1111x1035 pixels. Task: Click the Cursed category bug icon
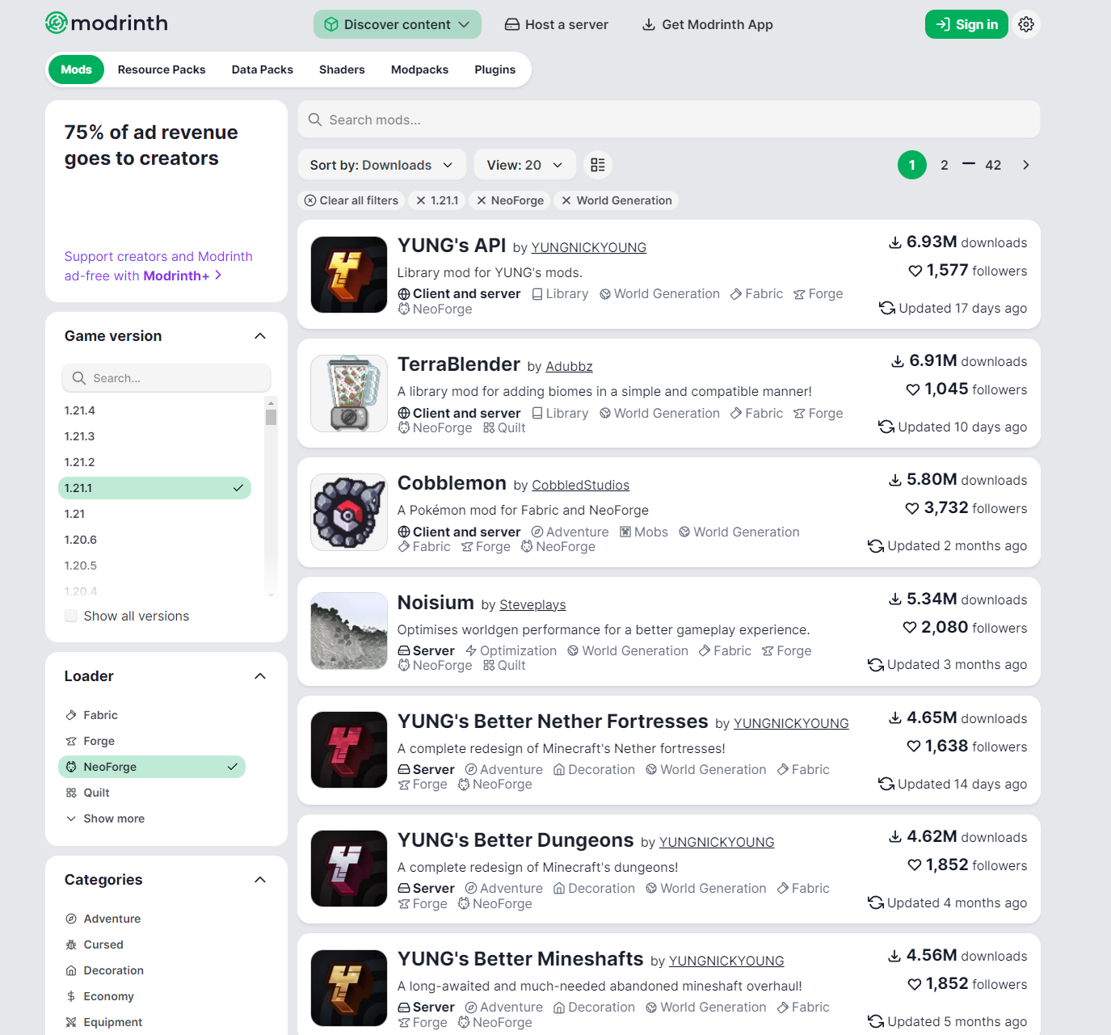coord(71,945)
